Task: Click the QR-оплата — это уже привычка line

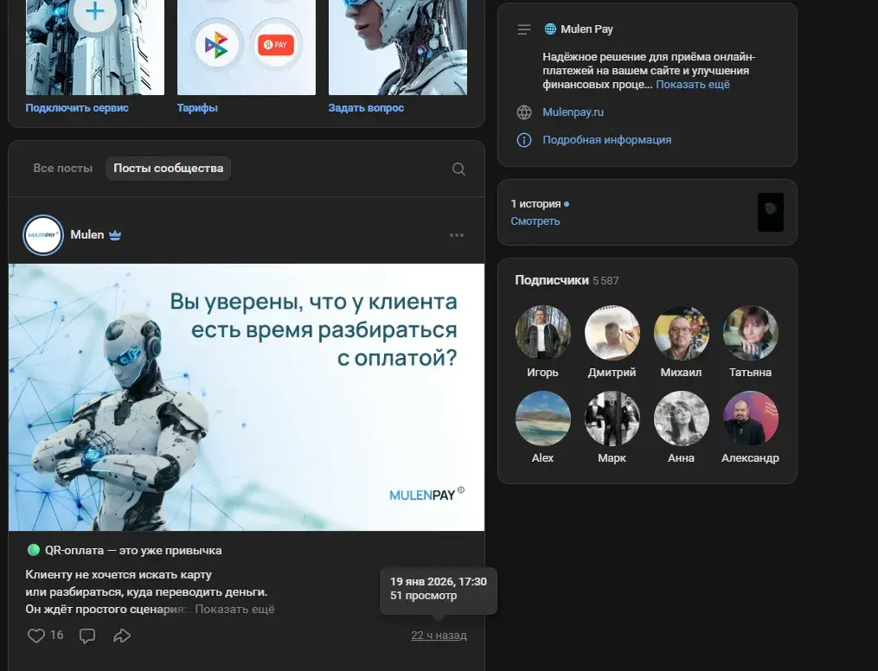Action: click(x=133, y=550)
